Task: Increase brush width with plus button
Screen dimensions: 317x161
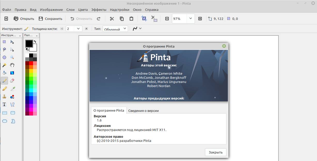Action: tap(86, 29)
